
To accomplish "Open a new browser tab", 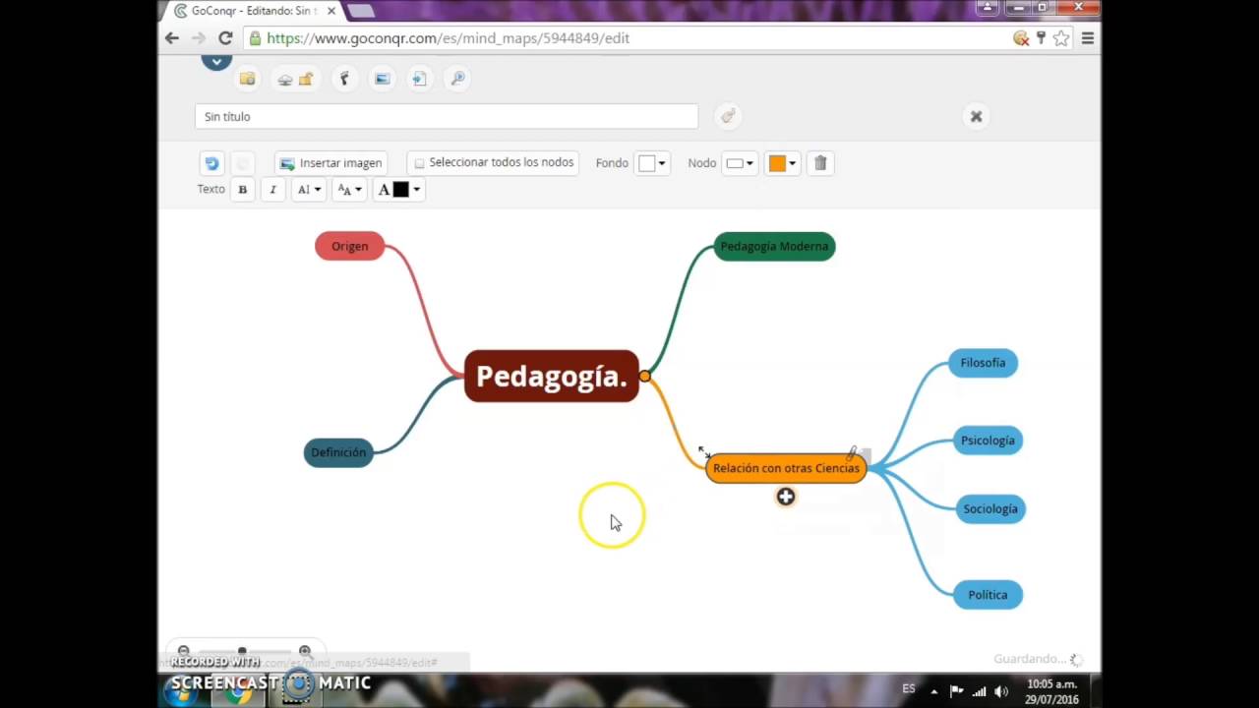I will (361, 11).
